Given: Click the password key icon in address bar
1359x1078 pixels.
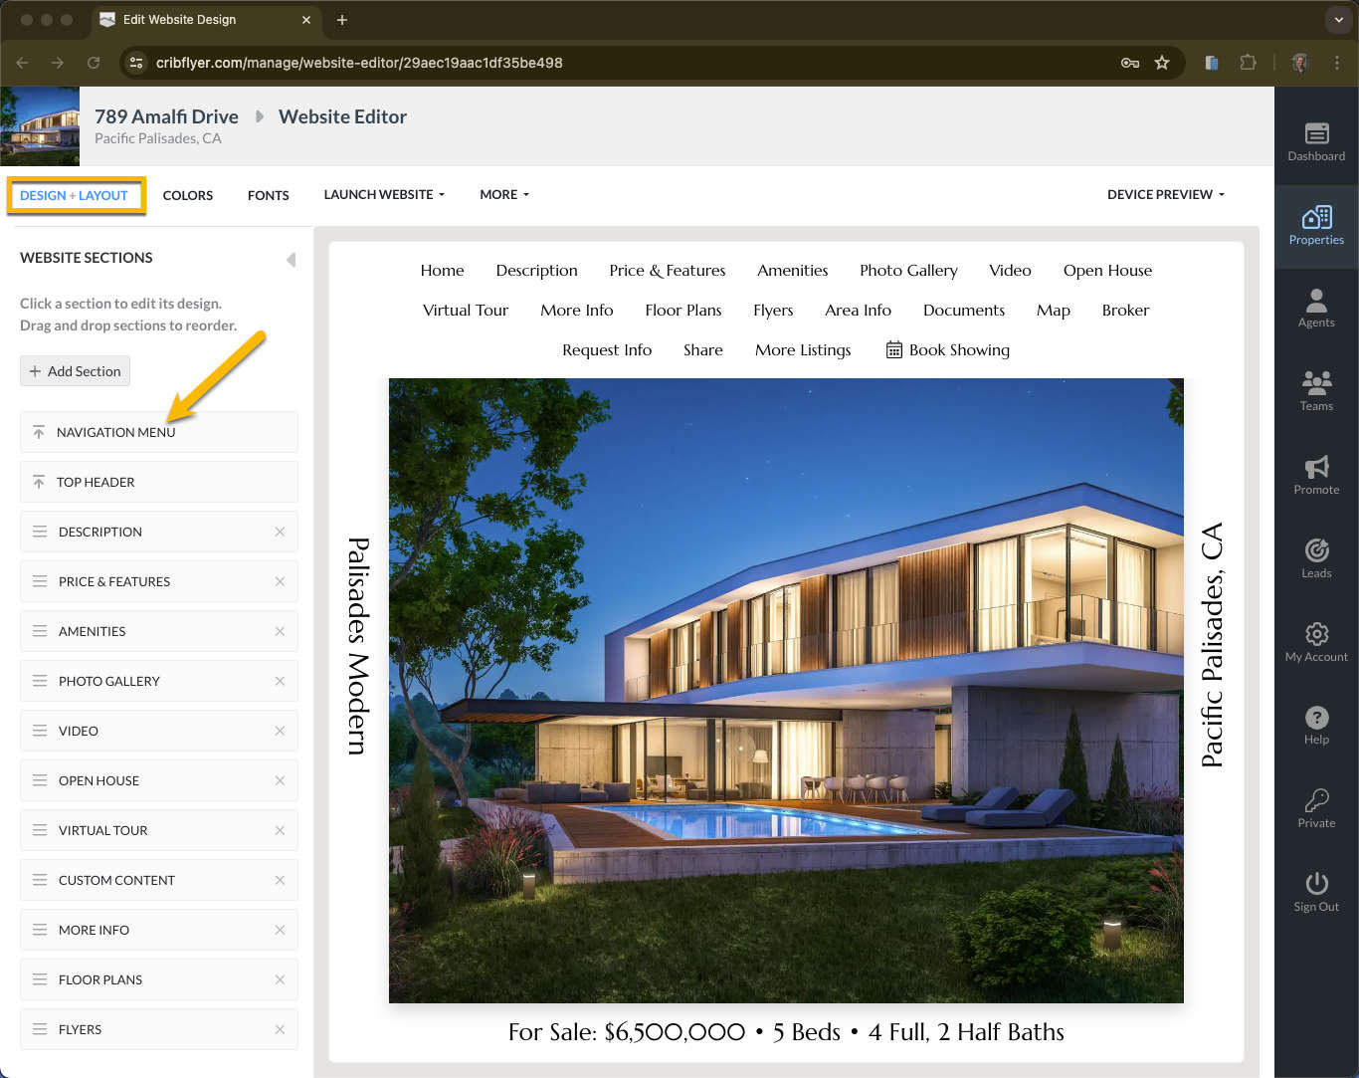Looking at the screenshot, I should click(x=1129, y=63).
